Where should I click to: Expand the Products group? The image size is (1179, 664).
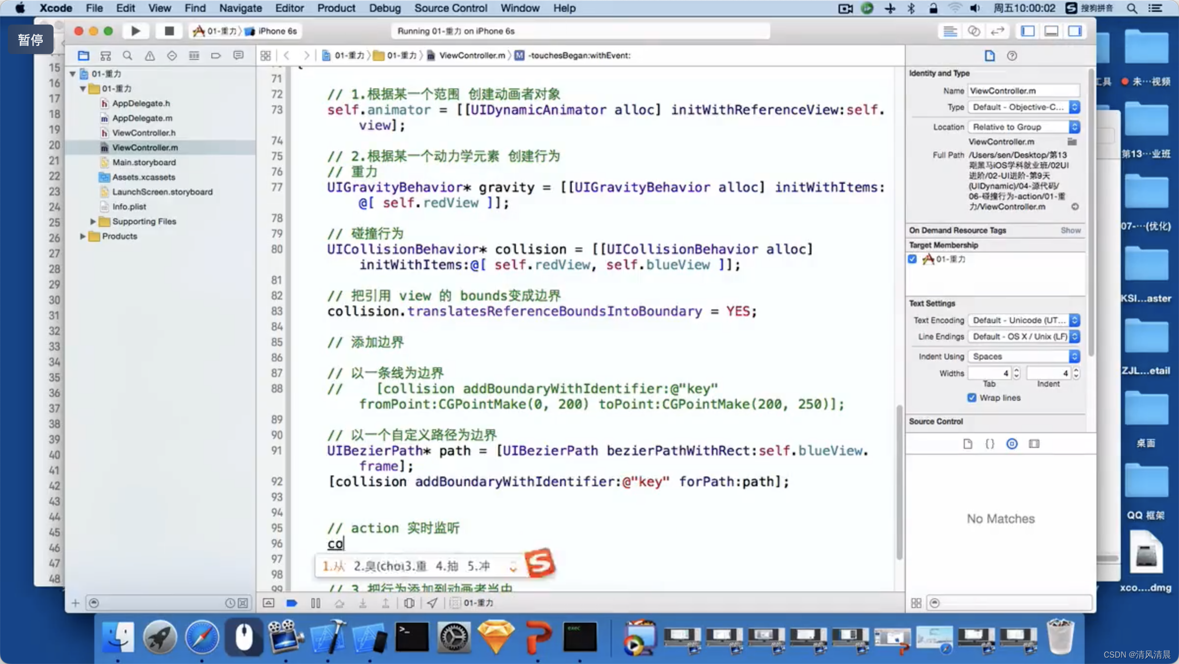(x=83, y=236)
